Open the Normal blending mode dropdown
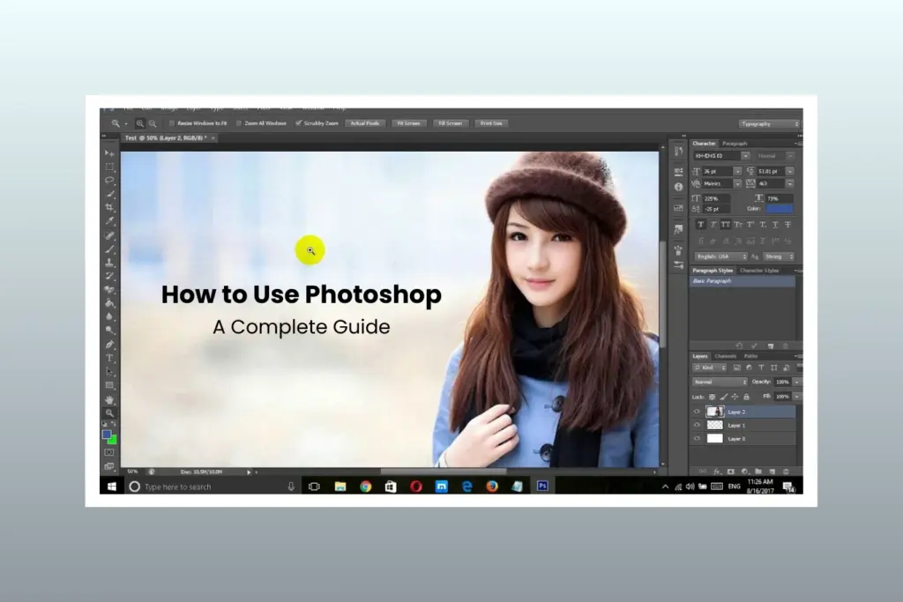The image size is (903, 602). (720, 382)
